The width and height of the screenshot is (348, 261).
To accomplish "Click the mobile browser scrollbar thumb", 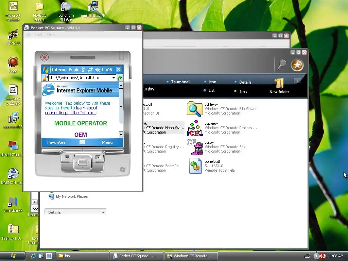I will pyautogui.click(x=121, y=106).
